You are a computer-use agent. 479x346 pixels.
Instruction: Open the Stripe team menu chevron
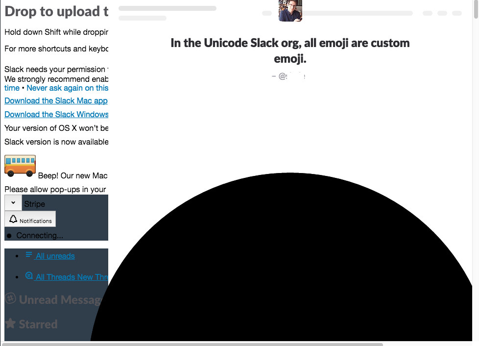click(13, 202)
